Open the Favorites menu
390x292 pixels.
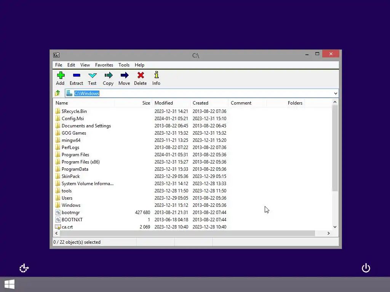104,65
